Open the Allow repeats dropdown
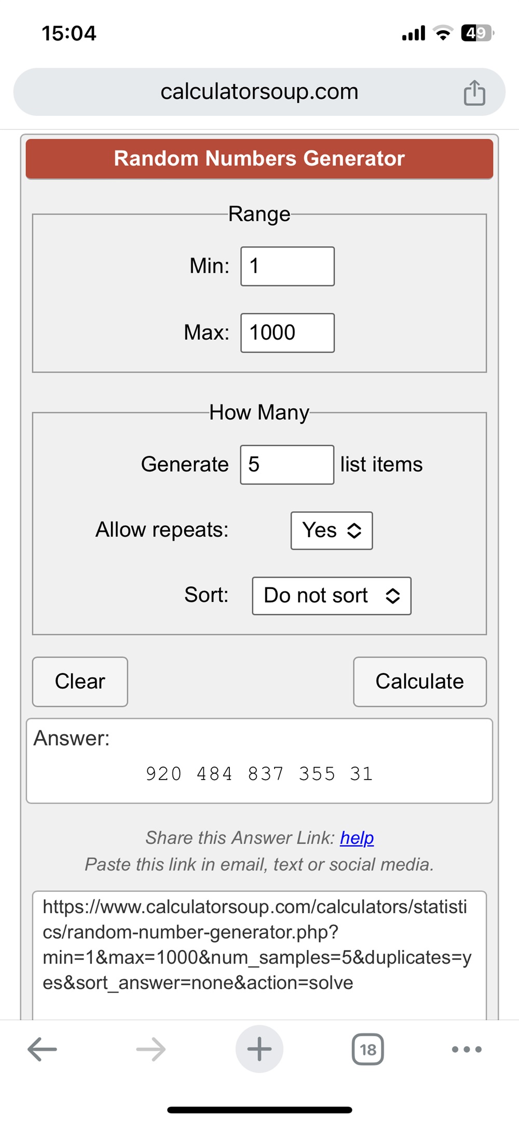 pyautogui.click(x=332, y=530)
